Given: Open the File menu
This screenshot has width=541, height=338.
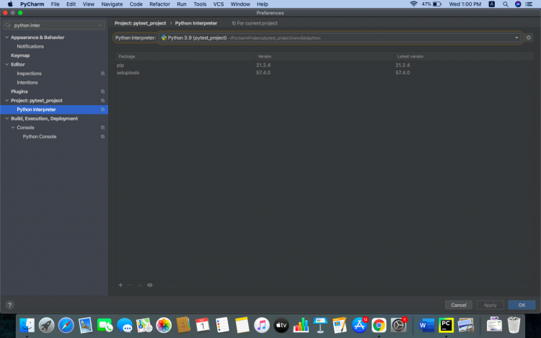Looking at the screenshot, I should tap(56, 4).
